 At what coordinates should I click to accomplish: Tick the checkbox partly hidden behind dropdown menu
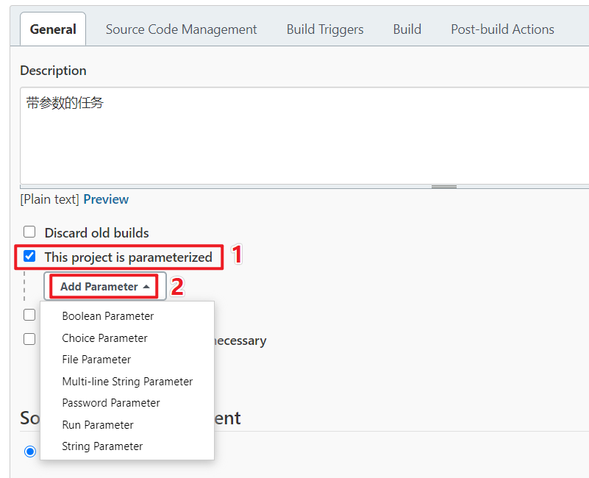click(29, 315)
